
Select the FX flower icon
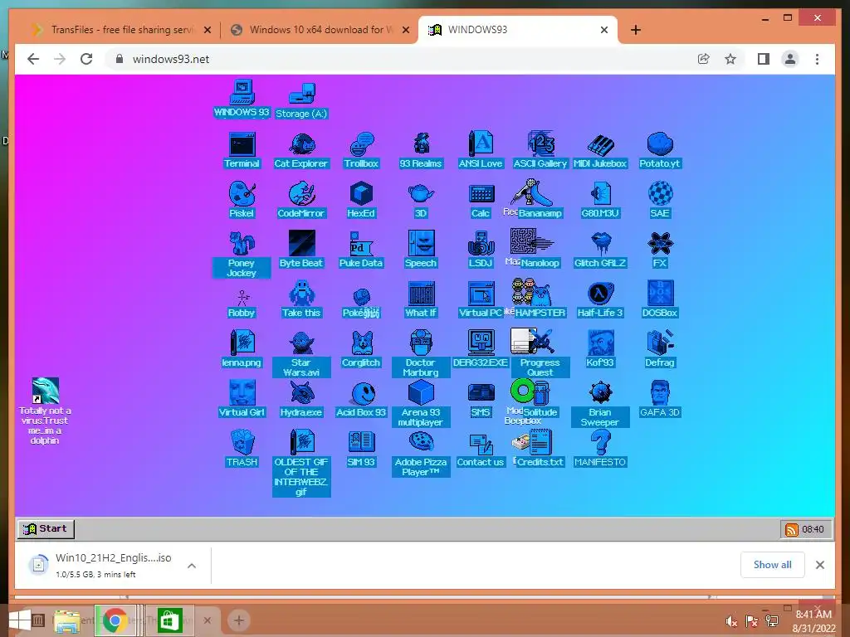coord(660,250)
